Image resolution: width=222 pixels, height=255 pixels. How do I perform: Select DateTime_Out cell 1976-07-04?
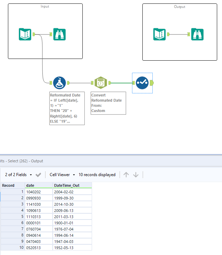click(72, 229)
